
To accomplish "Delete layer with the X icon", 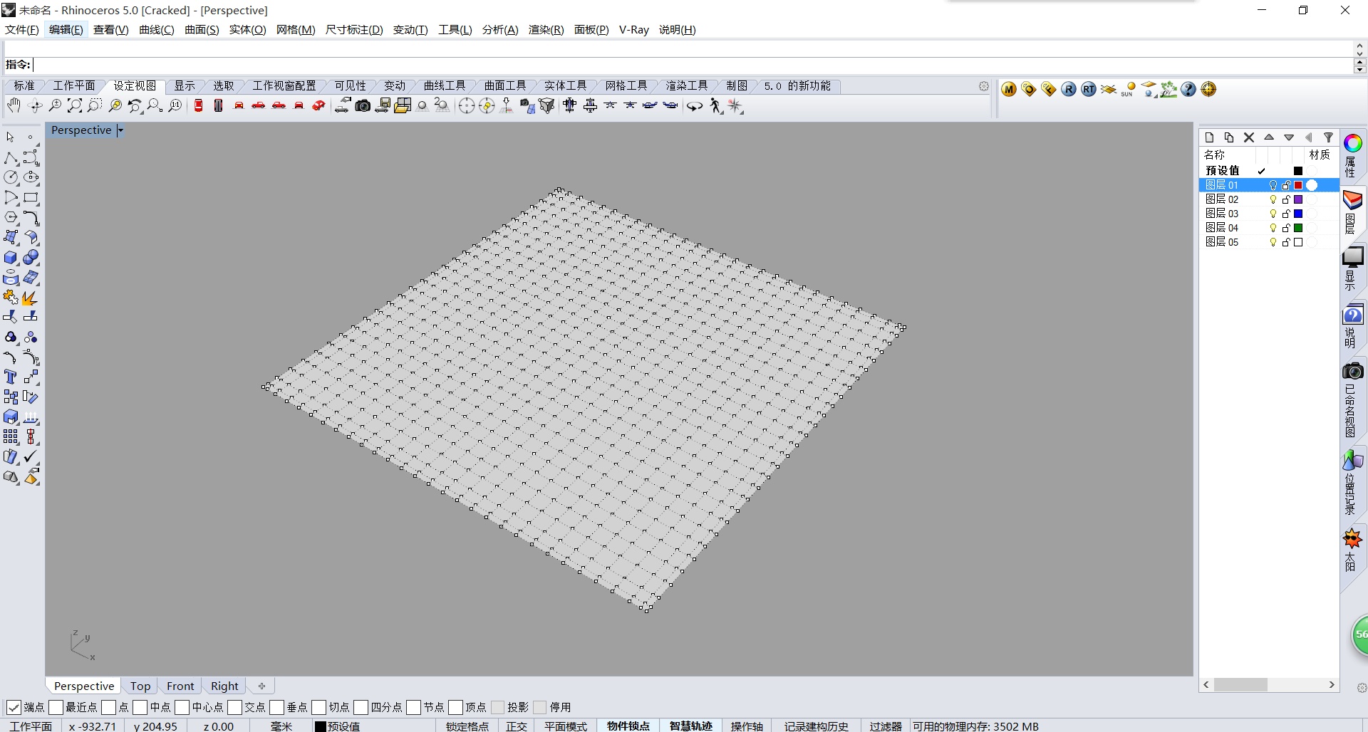I will coord(1249,137).
